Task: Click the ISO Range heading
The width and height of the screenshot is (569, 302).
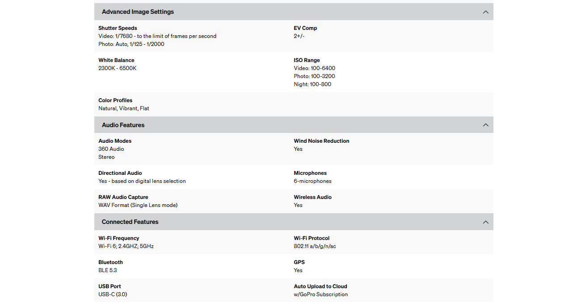Action: (307, 60)
